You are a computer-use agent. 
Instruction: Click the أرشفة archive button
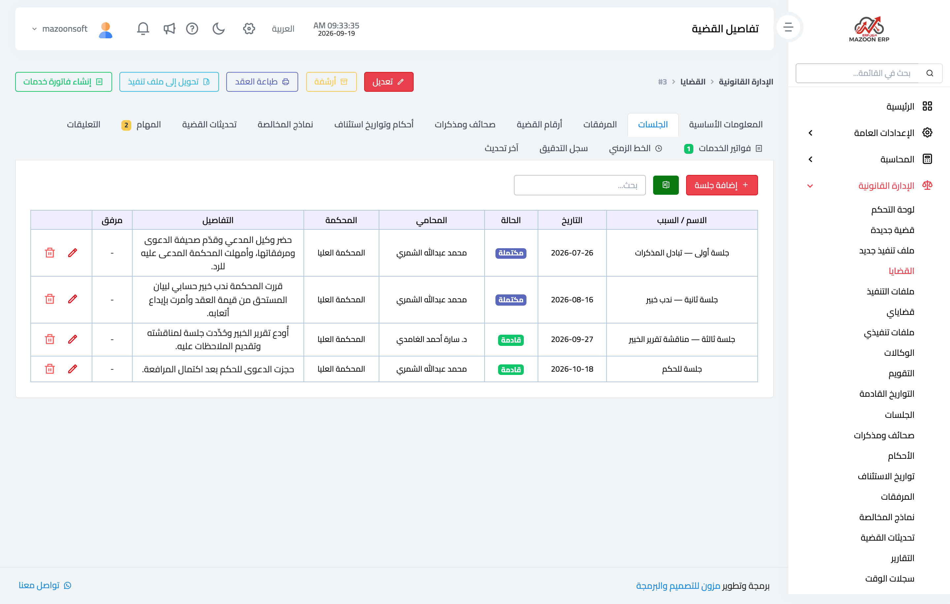point(332,82)
